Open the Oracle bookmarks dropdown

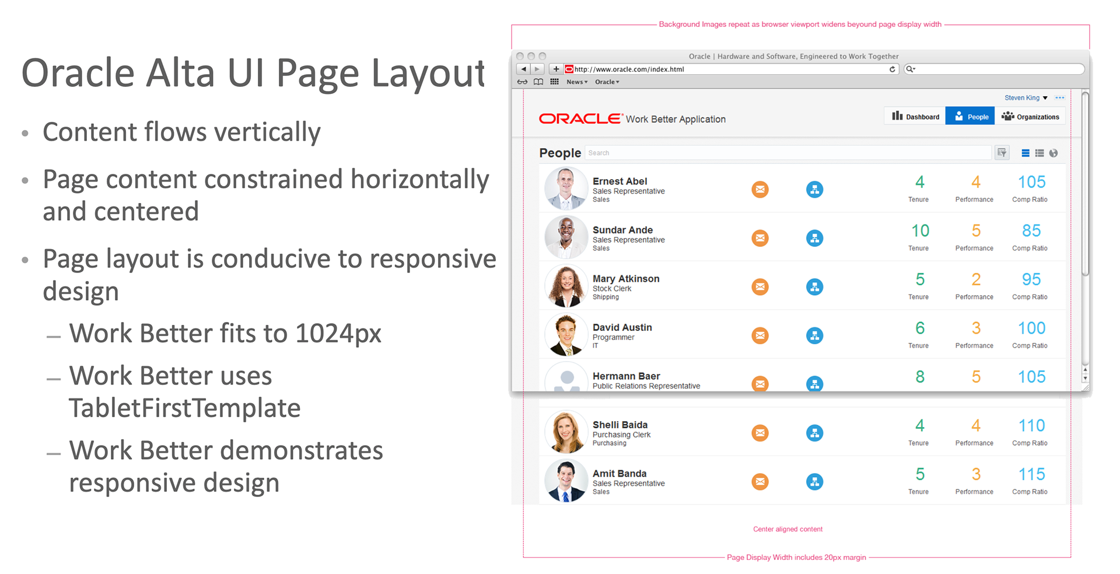pyautogui.click(x=607, y=82)
